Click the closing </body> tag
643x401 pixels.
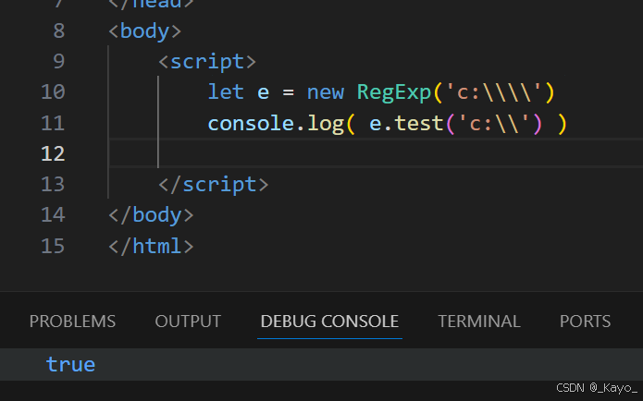(x=151, y=215)
